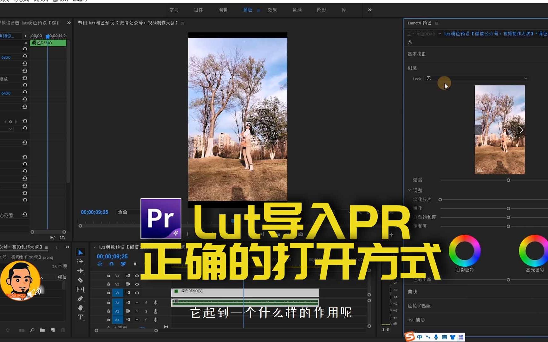Click the 阴影色彩 color wheel
Image resolution: width=548 pixels, height=342 pixels.
pyautogui.click(x=465, y=250)
